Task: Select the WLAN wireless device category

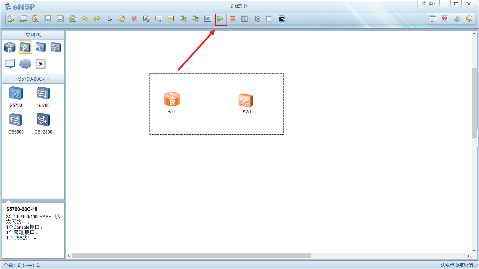Action: click(40, 47)
